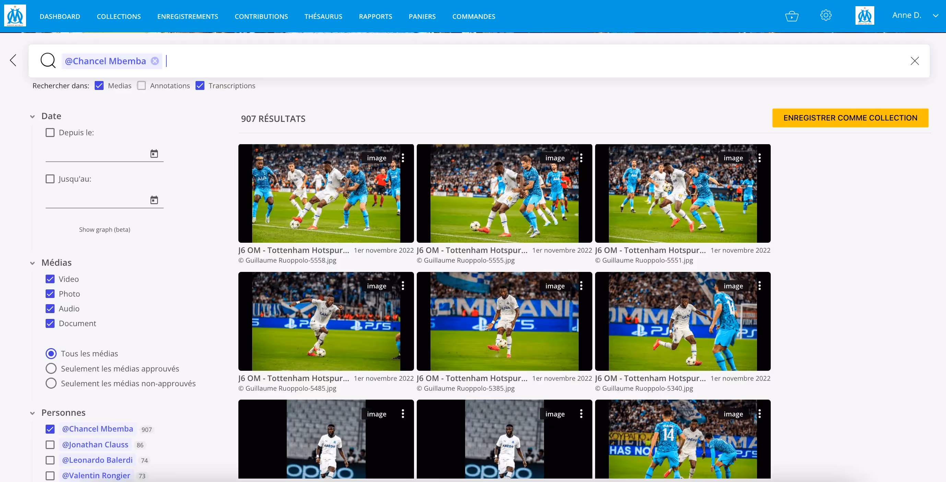Click the Show graph (beta) link
The width and height of the screenshot is (946, 482).
(x=105, y=229)
